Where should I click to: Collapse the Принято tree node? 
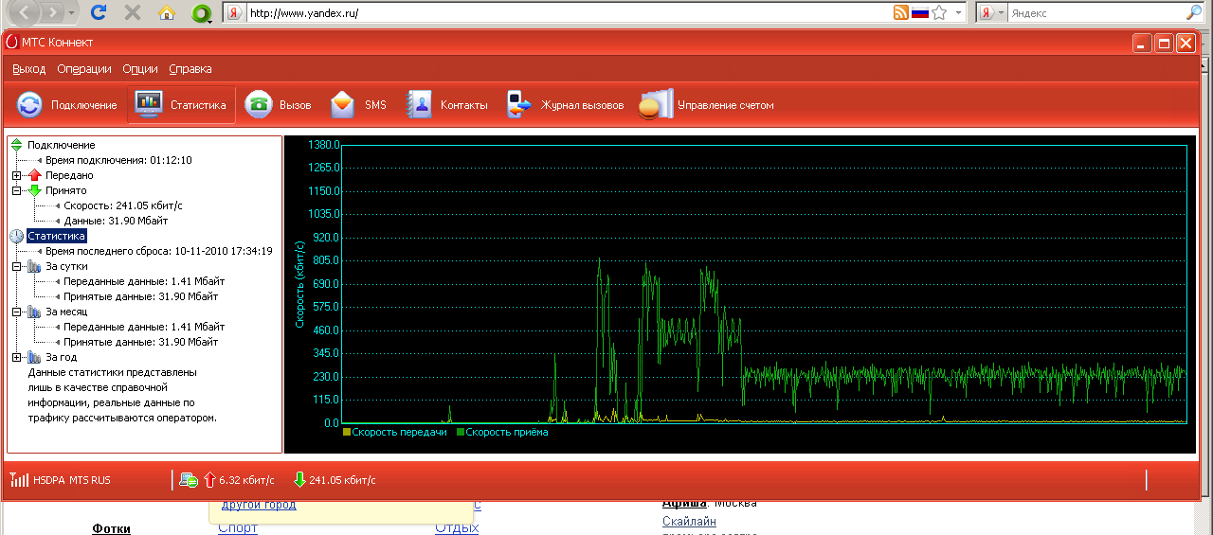pyautogui.click(x=16, y=190)
